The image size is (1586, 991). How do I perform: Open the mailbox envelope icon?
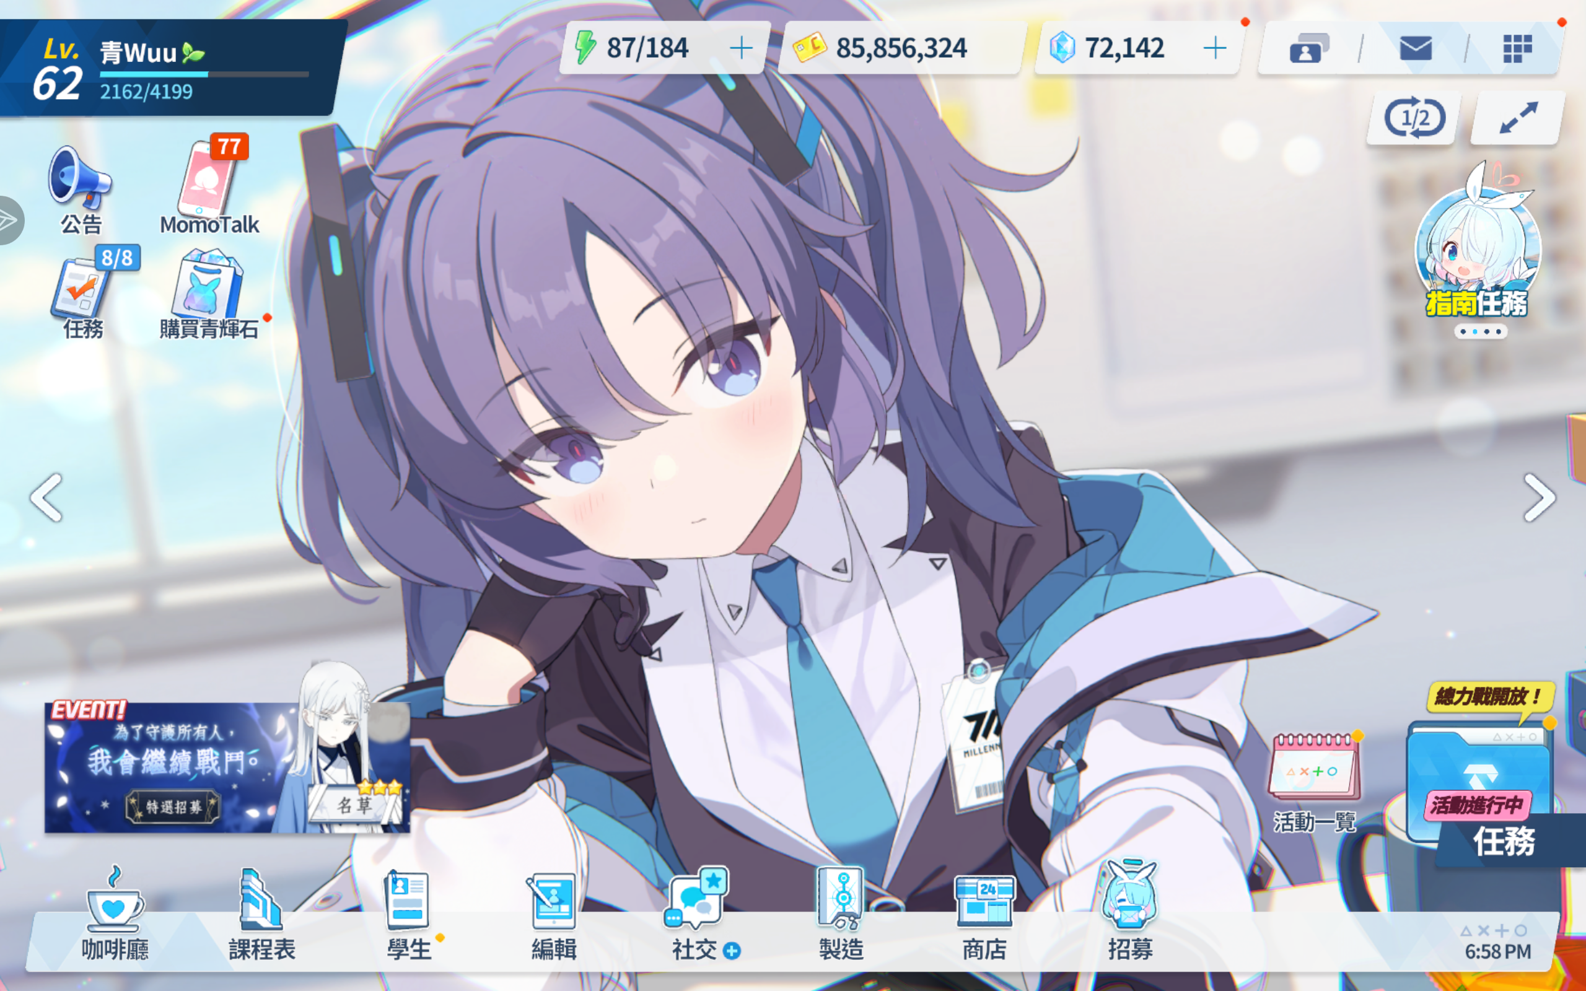tap(1415, 48)
